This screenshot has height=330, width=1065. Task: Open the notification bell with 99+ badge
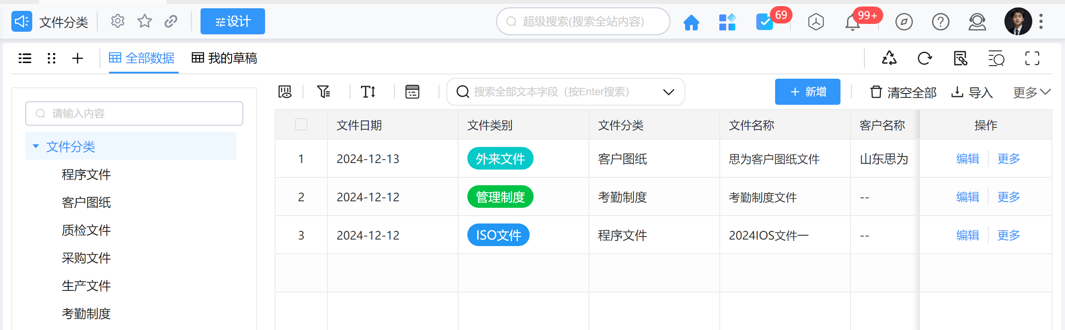[853, 22]
